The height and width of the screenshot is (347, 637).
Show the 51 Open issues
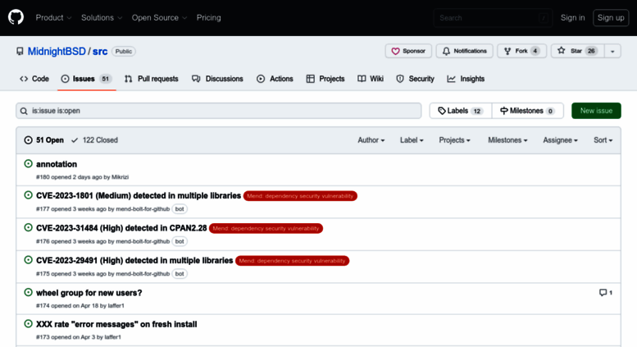click(x=44, y=140)
